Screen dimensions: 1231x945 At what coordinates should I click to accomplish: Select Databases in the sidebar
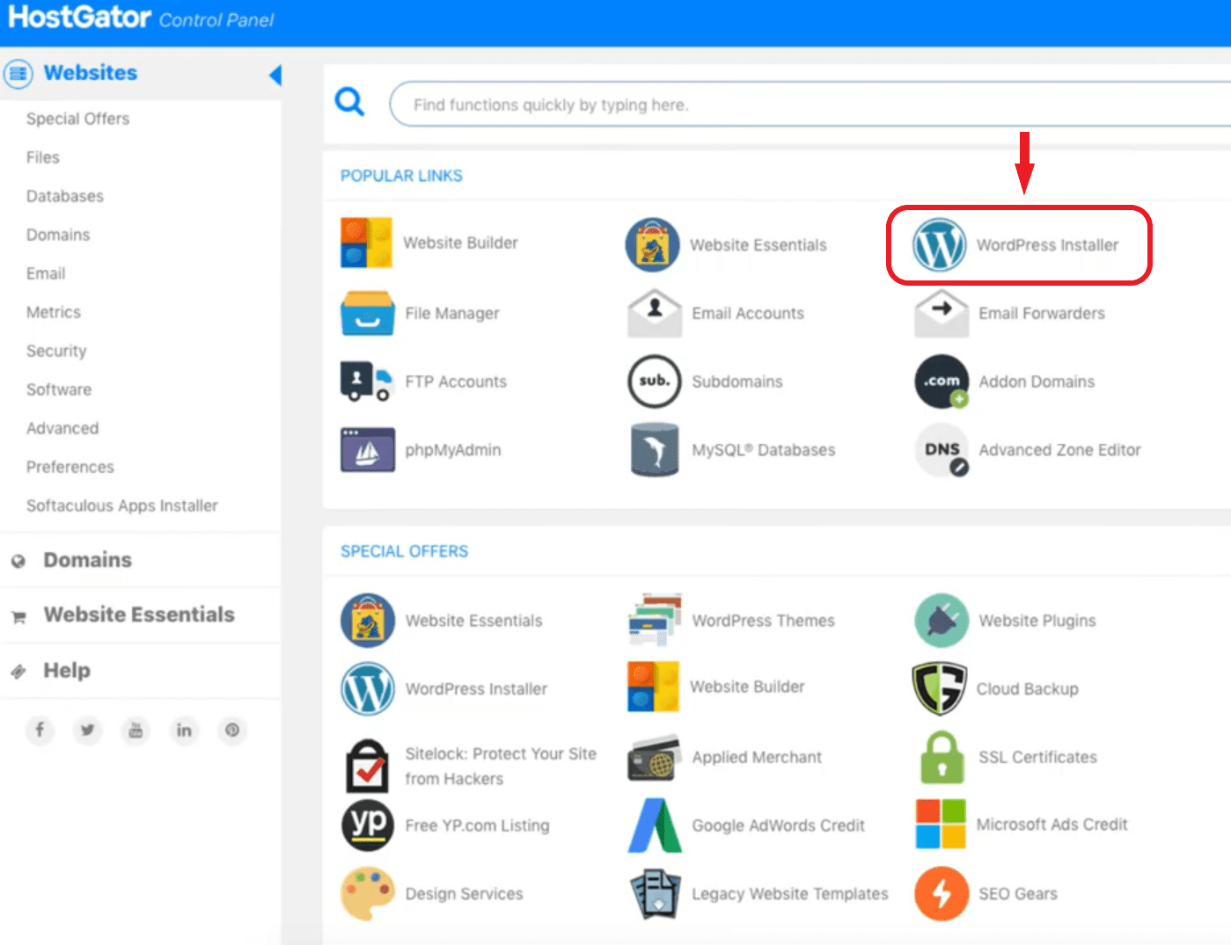click(x=65, y=196)
